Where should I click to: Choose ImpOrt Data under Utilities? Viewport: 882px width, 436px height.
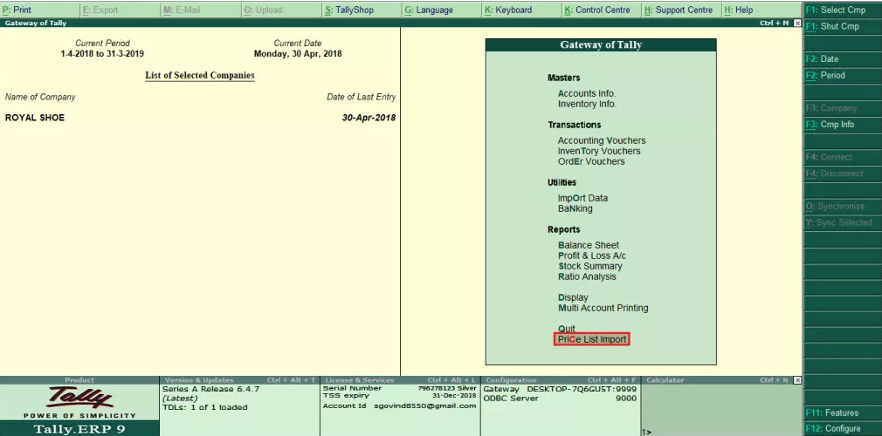click(582, 198)
